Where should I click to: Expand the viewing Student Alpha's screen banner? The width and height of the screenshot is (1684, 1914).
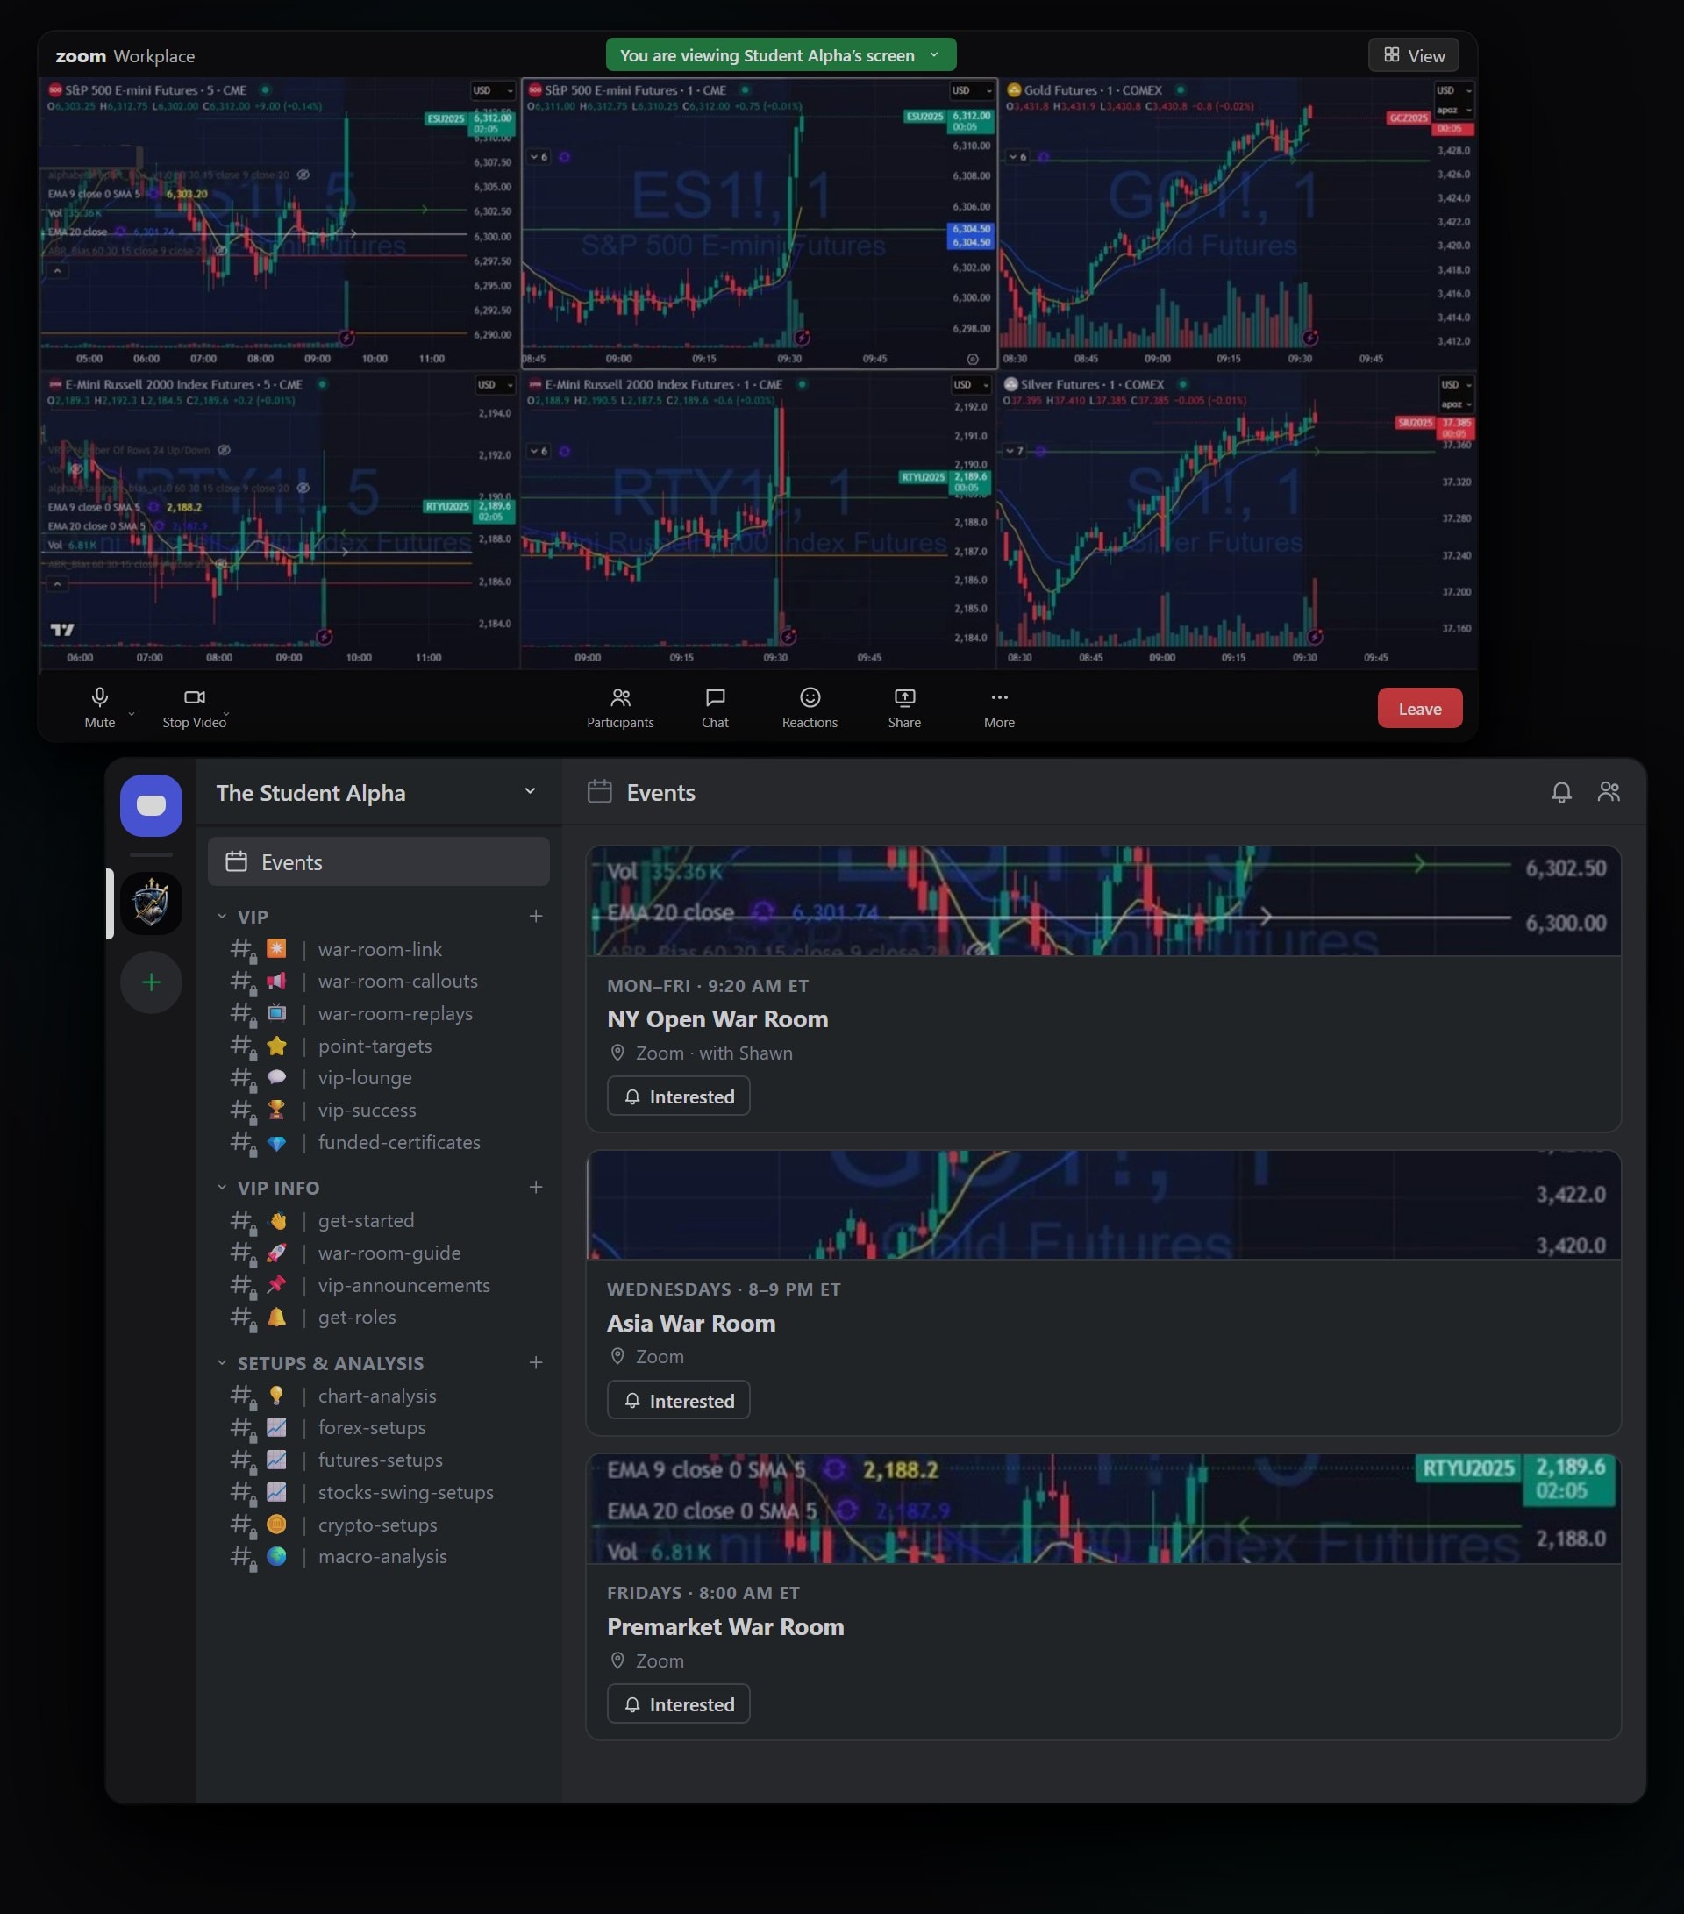[781, 55]
